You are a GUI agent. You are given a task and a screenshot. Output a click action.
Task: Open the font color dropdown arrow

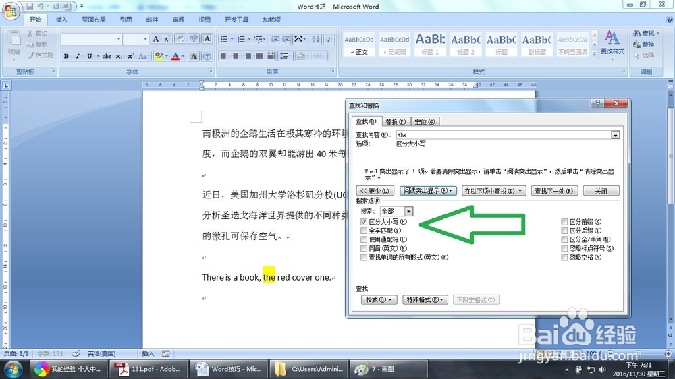point(183,56)
